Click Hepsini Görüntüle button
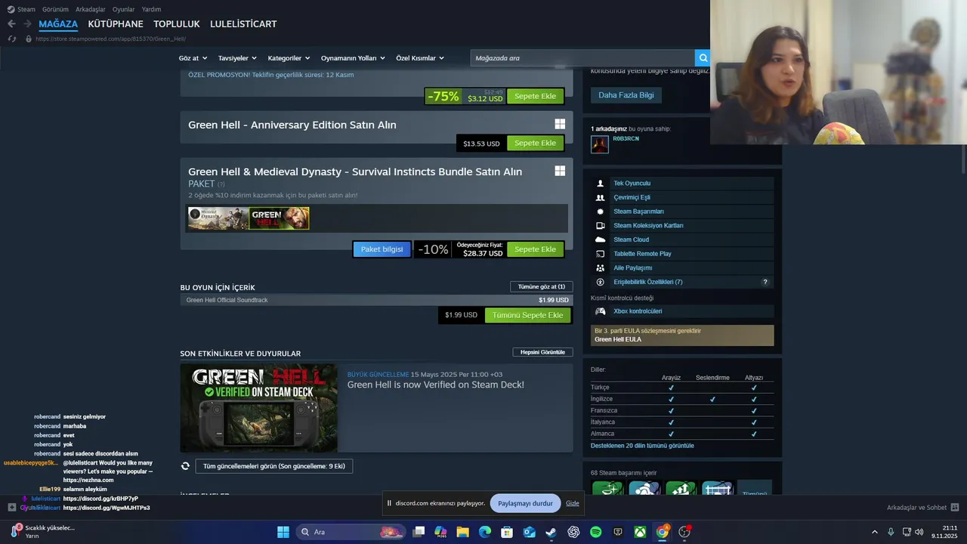Screen dimensions: 967x544 click(x=542, y=352)
